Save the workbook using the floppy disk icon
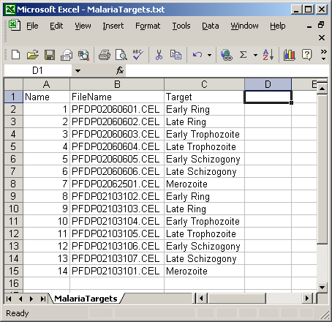332x322 pixels. tap(50, 55)
